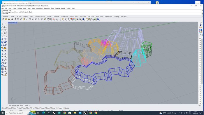Click the grid Array icon in left sidebar
This screenshot has width=204, height=115.
coord(2,69)
